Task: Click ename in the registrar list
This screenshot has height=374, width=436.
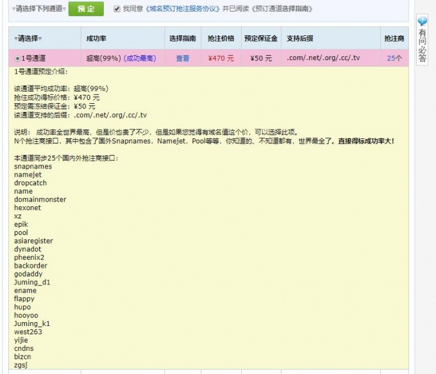Action: [x=25, y=290]
